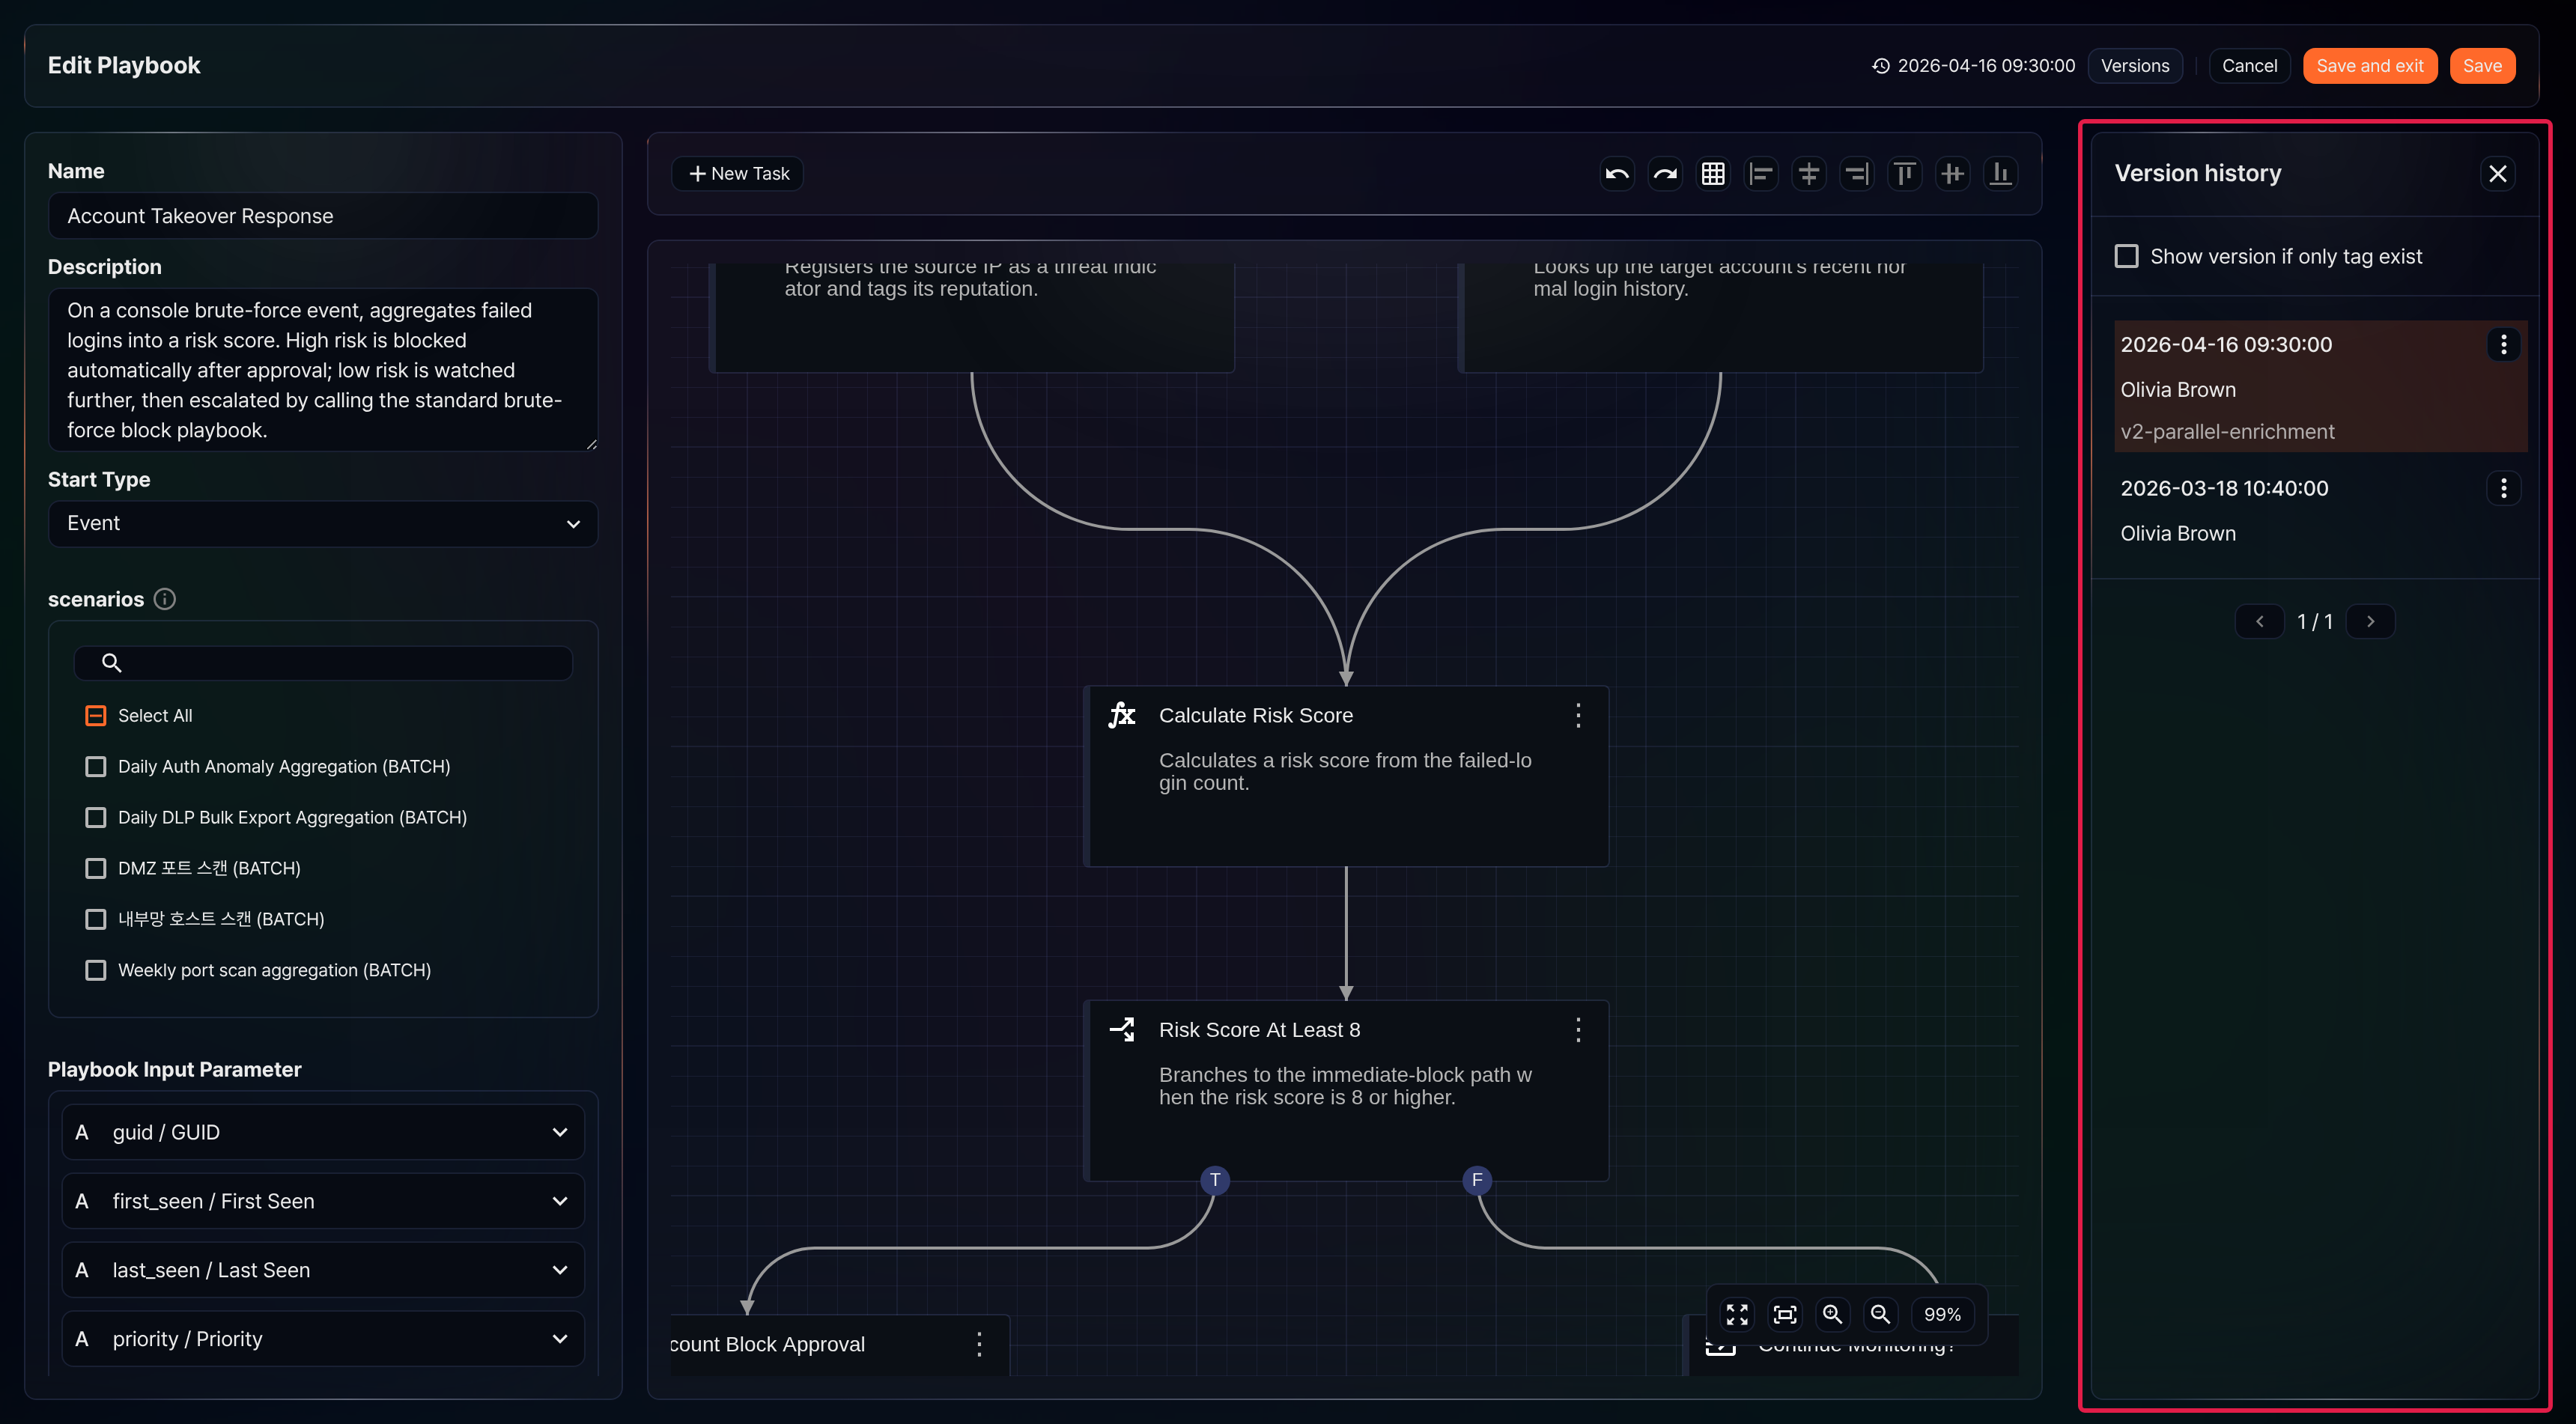Go to previous version history page
Viewport: 2576px width, 1424px height.
(2260, 622)
